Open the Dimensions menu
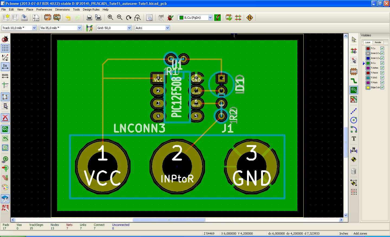The width and height of the screenshot is (390, 237). 62,9
